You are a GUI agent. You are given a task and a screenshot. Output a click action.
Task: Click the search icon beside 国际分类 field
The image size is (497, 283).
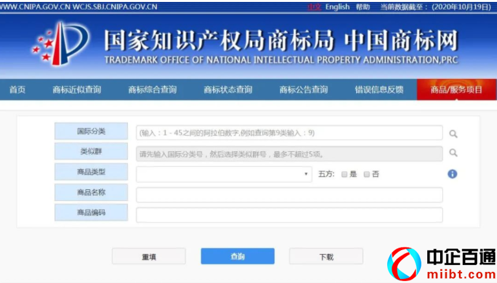tap(453, 134)
